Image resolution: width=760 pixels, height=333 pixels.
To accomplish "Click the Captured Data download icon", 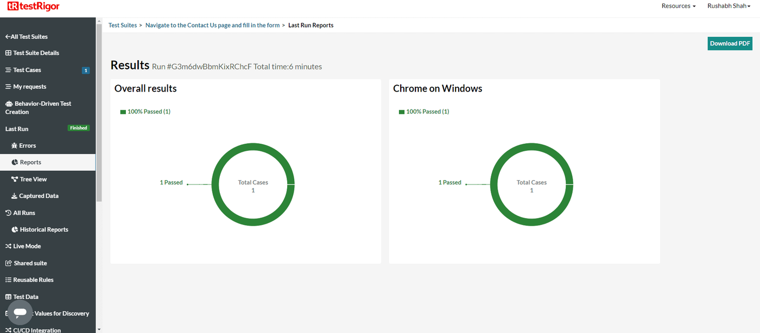I will (15, 196).
